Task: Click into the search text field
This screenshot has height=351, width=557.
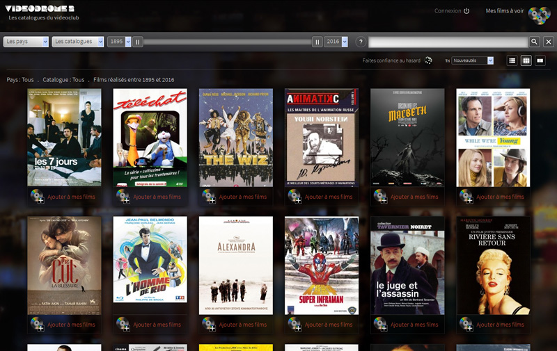Action: 448,42
